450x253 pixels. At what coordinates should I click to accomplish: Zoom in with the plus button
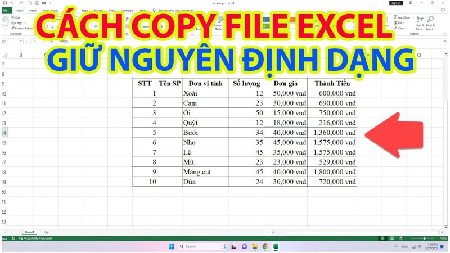[436, 238]
